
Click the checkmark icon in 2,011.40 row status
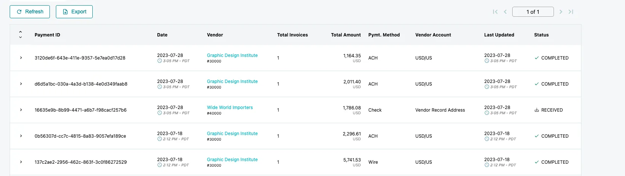(536, 84)
